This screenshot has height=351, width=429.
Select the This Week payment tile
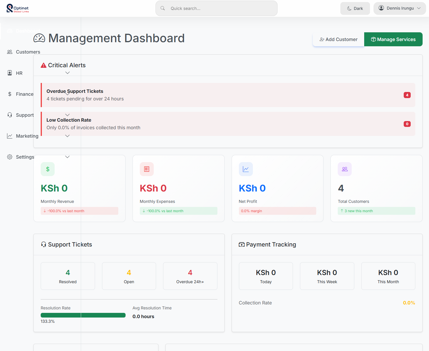327,276
